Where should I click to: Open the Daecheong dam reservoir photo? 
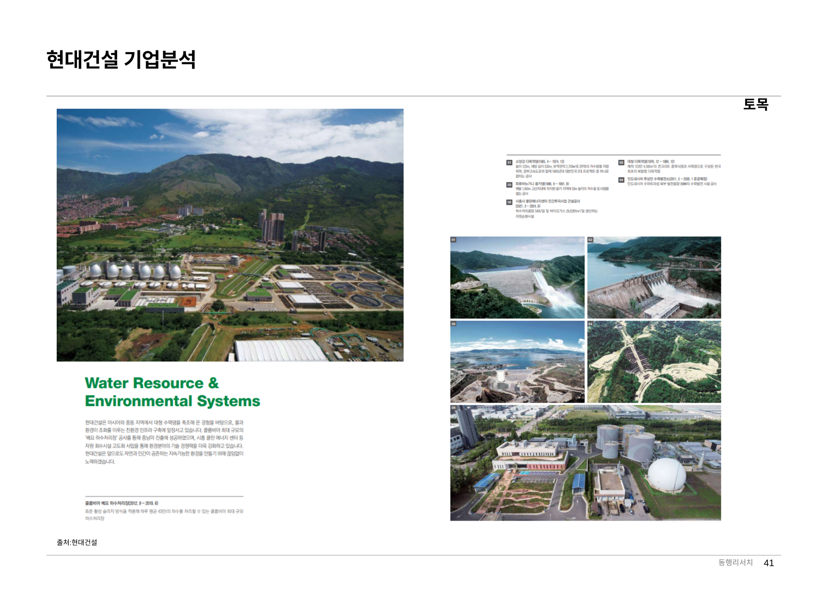pos(654,278)
